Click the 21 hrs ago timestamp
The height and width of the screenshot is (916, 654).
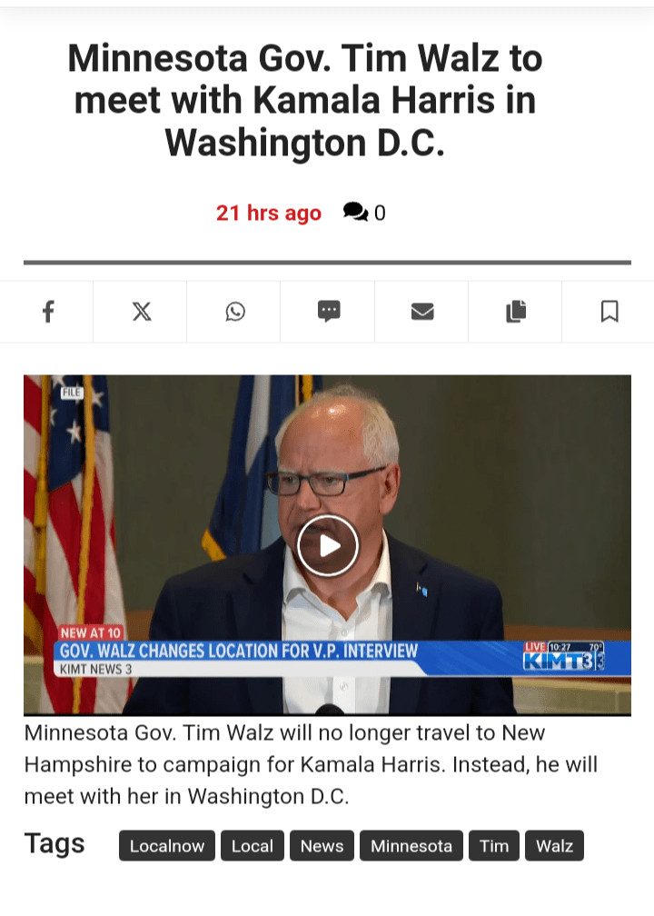269,213
